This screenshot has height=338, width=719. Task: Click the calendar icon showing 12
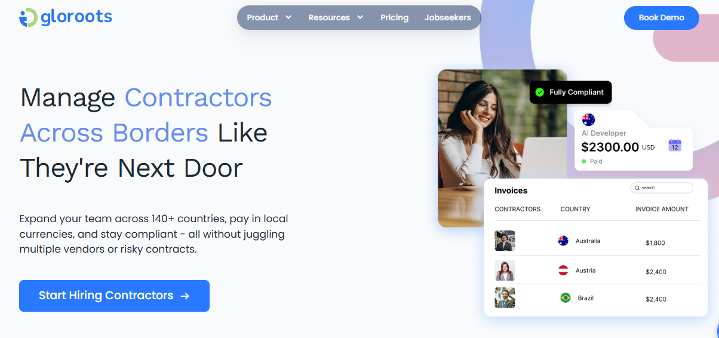point(675,145)
